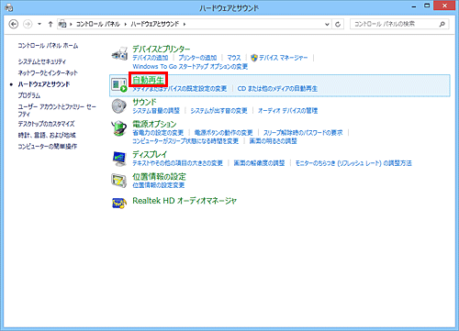Click the control panel icon in the address bar
The height and width of the screenshot is (331, 459).
[x=62, y=24]
